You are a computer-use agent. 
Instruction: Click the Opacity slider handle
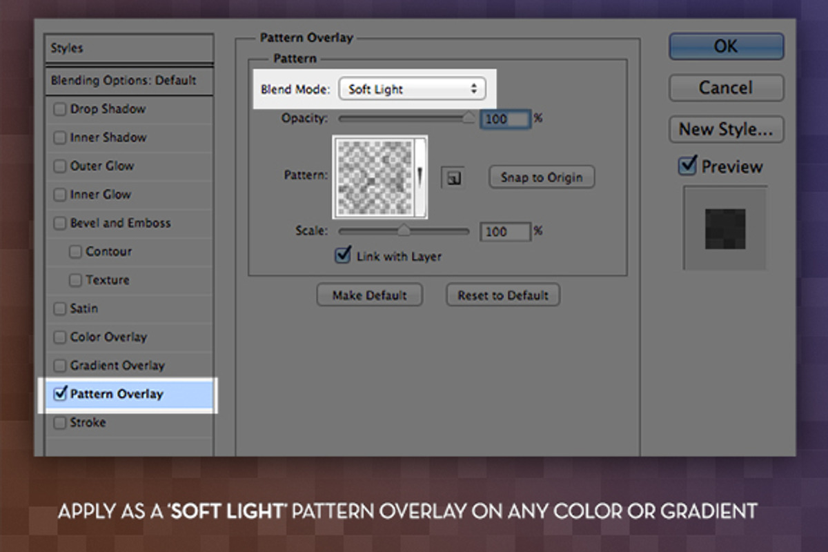(x=469, y=118)
